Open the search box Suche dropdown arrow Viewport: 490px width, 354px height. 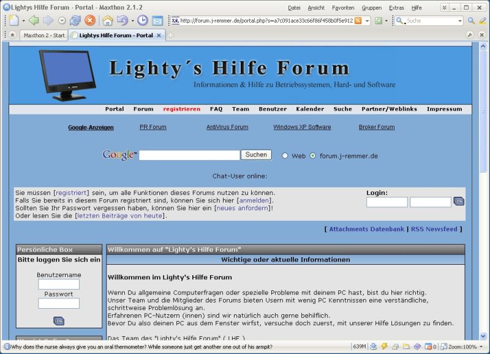[460, 21]
